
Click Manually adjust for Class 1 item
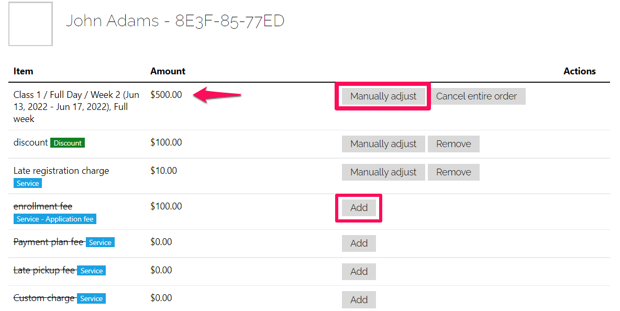[x=383, y=96]
